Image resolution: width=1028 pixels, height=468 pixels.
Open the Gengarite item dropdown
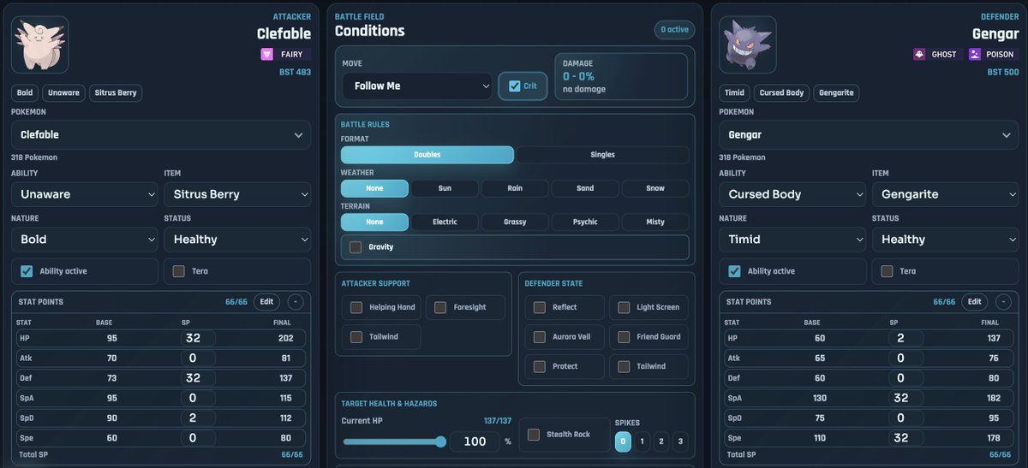click(x=946, y=194)
